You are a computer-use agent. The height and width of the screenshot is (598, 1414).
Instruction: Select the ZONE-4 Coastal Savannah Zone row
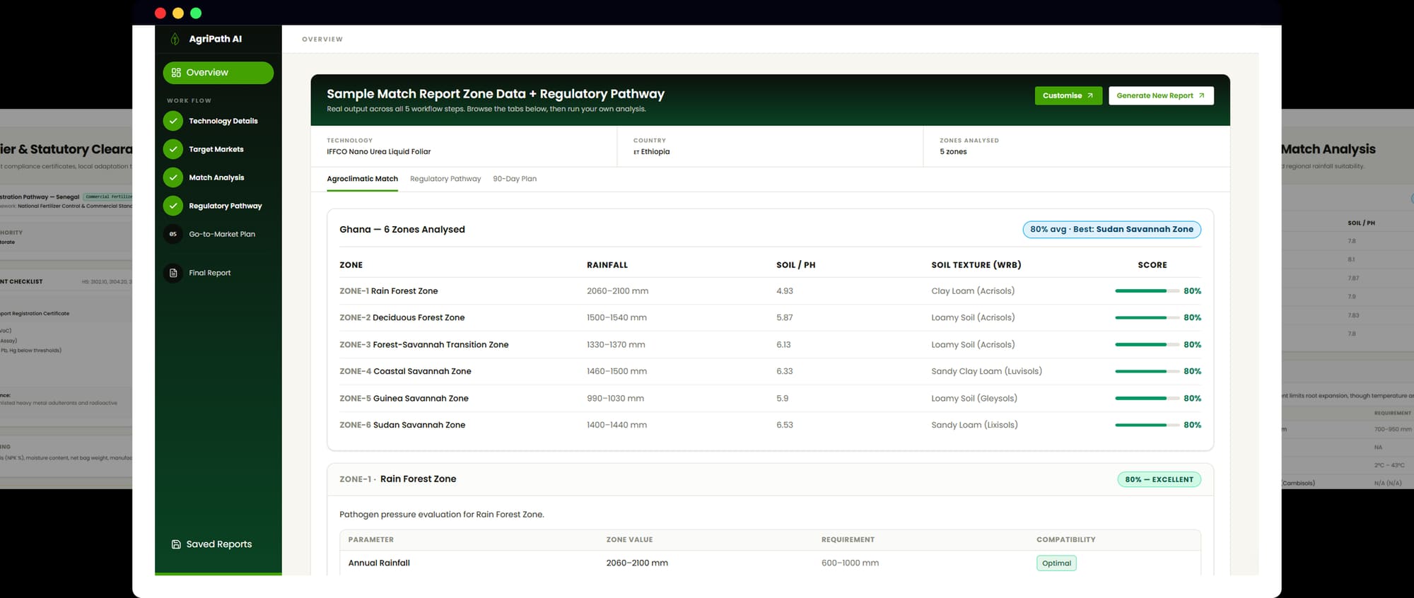(770, 372)
